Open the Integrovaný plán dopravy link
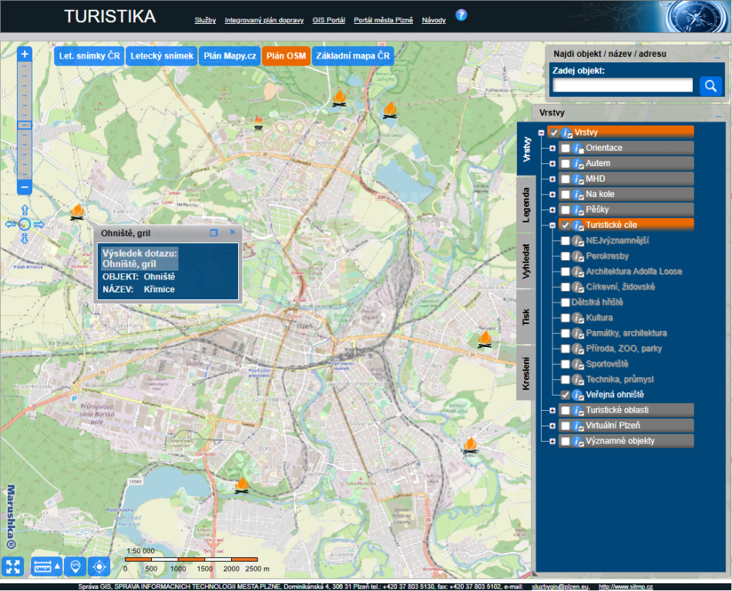Screen dimensions: 732x591 pos(264,20)
